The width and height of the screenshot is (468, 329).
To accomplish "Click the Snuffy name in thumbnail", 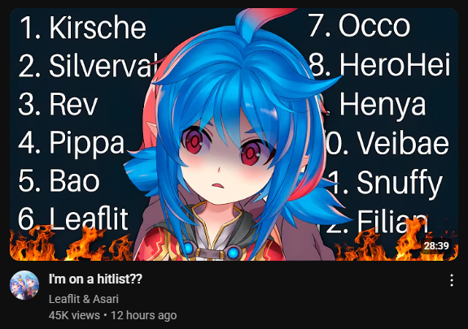I will [400, 183].
